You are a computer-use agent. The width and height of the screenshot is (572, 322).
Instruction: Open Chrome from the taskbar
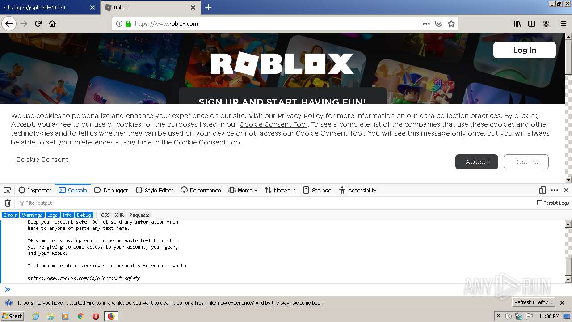tap(81, 316)
